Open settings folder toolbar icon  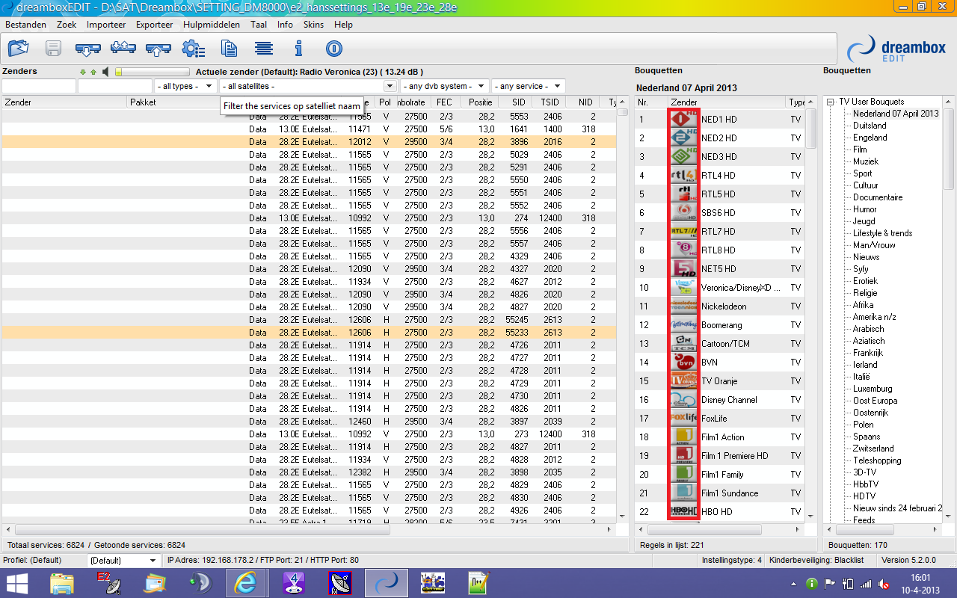tap(19, 49)
